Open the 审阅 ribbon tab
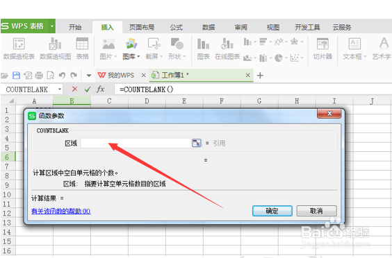 pyautogui.click(x=241, y=27)
